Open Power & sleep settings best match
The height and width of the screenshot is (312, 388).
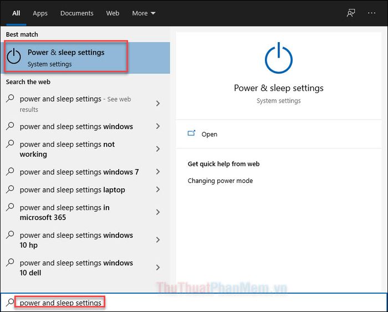click(x=66, y=58)
